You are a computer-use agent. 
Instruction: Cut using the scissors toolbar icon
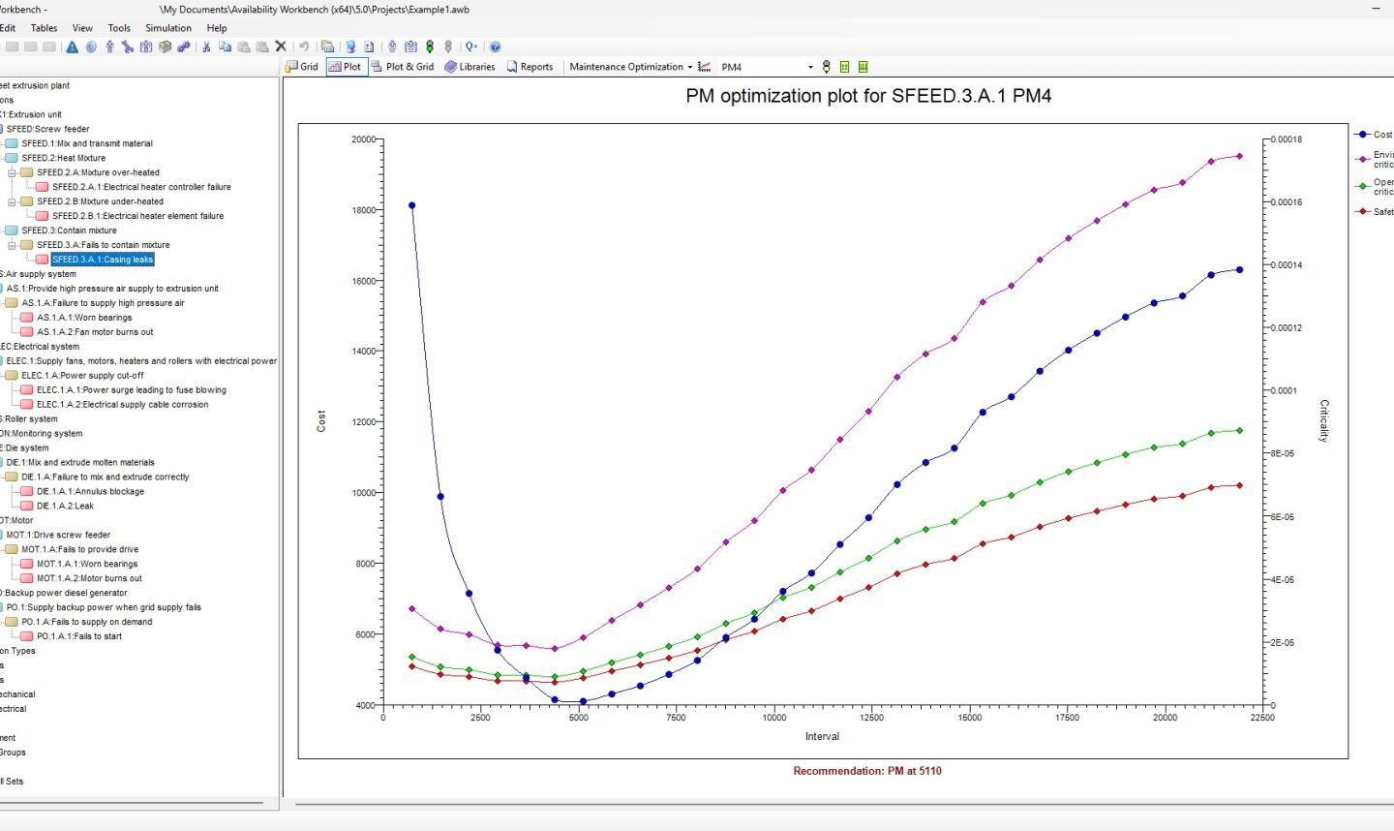206,46
